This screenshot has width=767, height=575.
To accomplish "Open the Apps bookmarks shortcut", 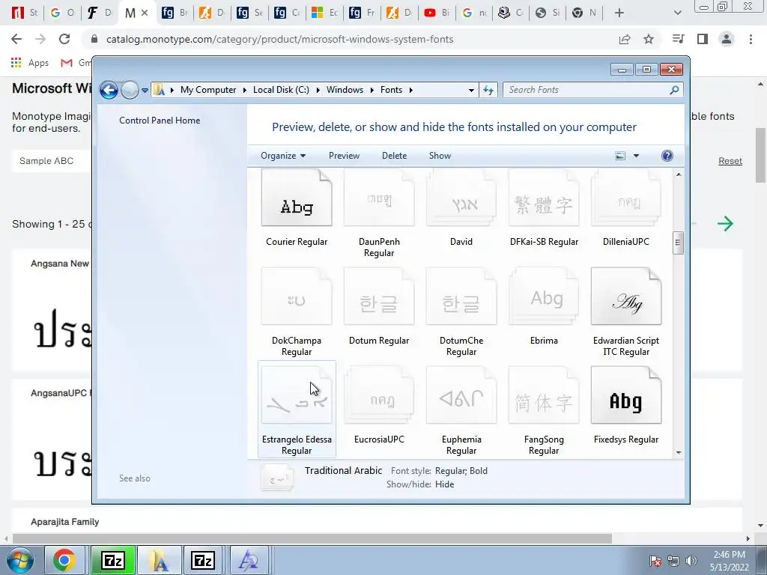I will pyautogui.click(x=30, y=63).
